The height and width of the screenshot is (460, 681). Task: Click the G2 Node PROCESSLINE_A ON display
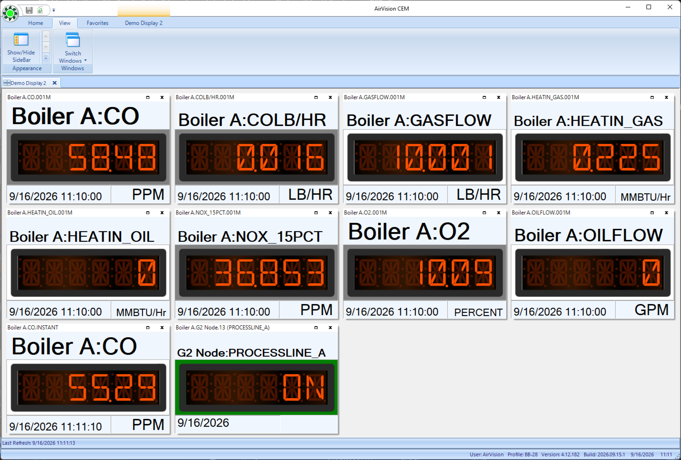pos(256,387)
